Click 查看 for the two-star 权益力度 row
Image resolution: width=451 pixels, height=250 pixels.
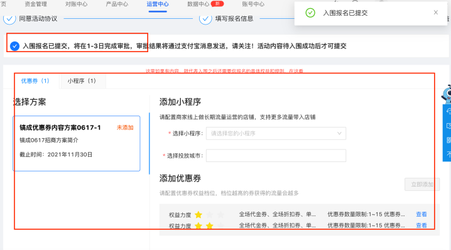[421, 226]
